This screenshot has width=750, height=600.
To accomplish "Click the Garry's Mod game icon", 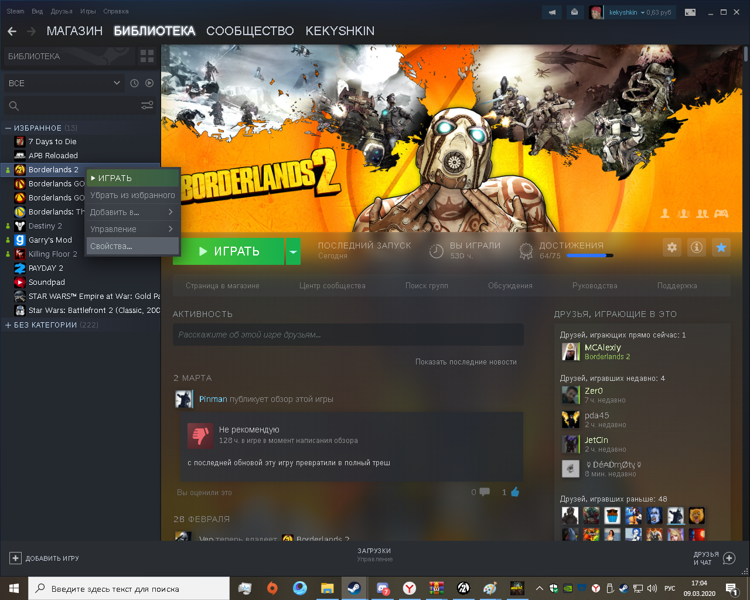I will pyautogui.click(x=20, y=240).
